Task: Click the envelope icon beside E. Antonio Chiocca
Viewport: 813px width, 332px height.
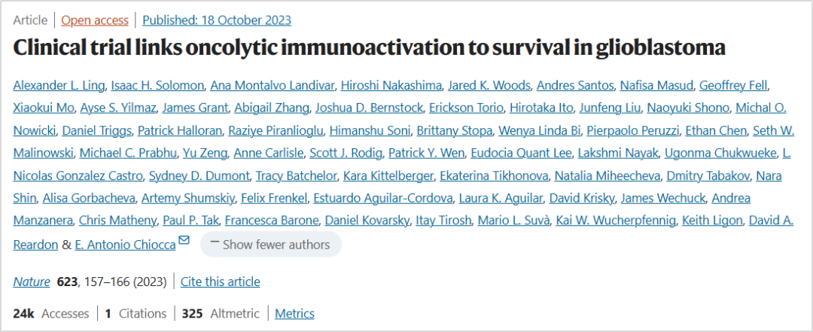Action: pyautogui.click(x=184, y=240)
